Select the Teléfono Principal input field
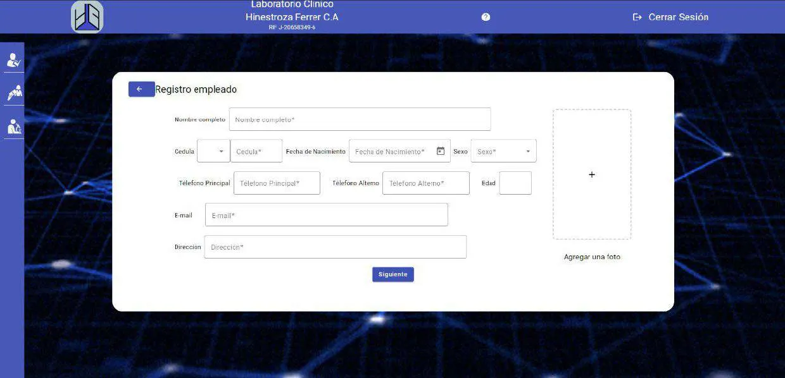Screen dimensions: 785x378 [x=277, y=183]
